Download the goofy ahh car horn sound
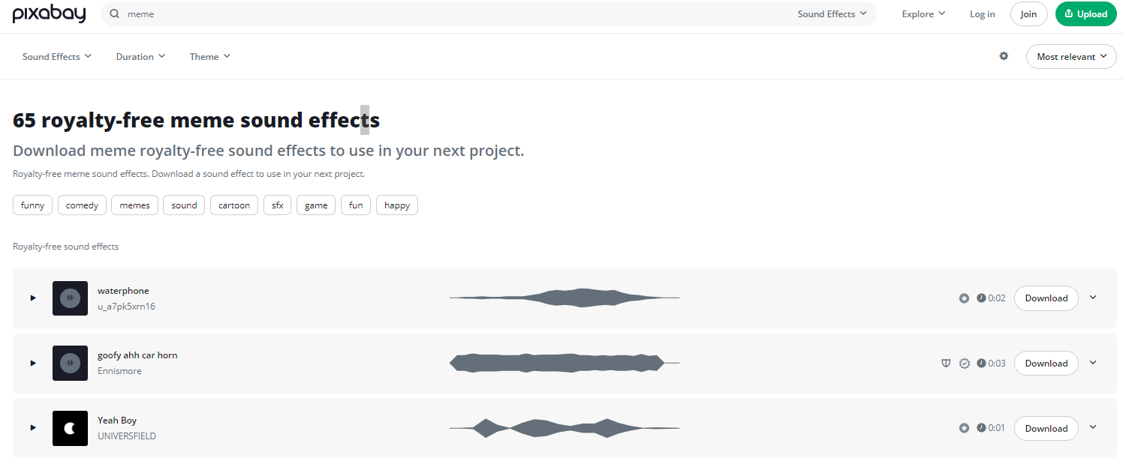 tap(1046, 364)
